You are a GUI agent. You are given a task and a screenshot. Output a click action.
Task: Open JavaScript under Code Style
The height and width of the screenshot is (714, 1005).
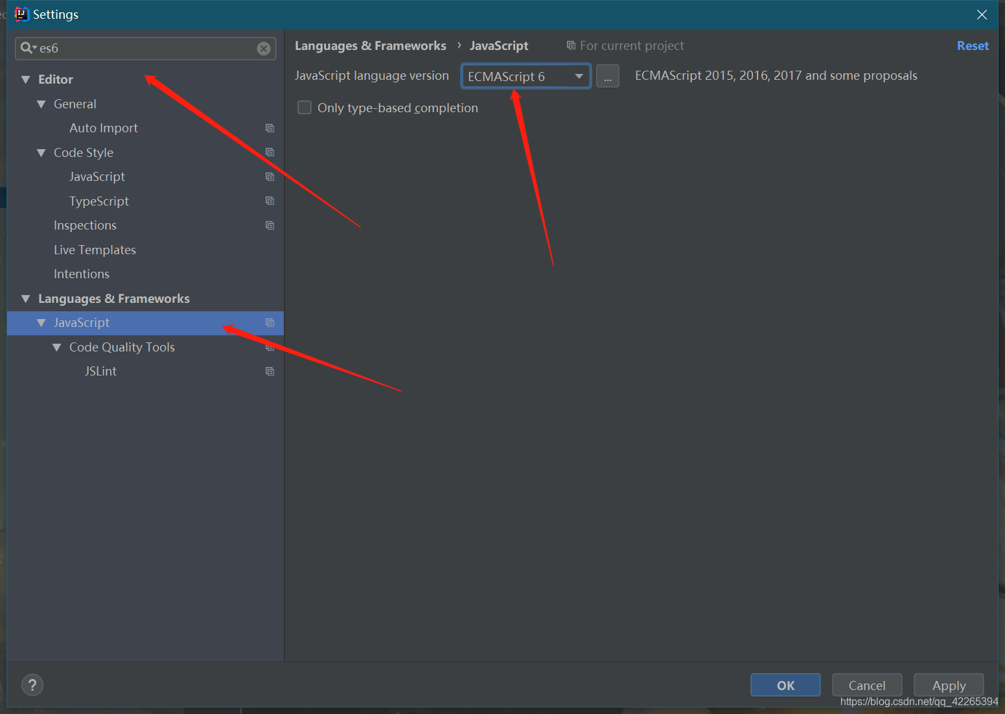coord(97,177)
